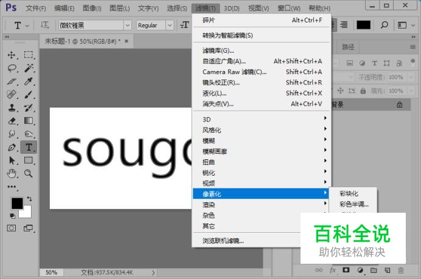
Task: Select the Clone Stamp tool
Action: pos(12,108)
